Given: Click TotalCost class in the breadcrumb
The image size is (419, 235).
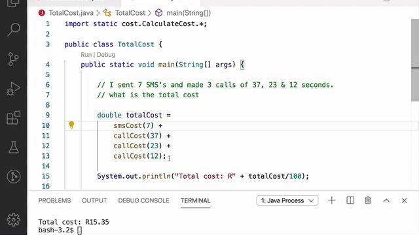Looking at the screenshot, I should pos(130,13).
